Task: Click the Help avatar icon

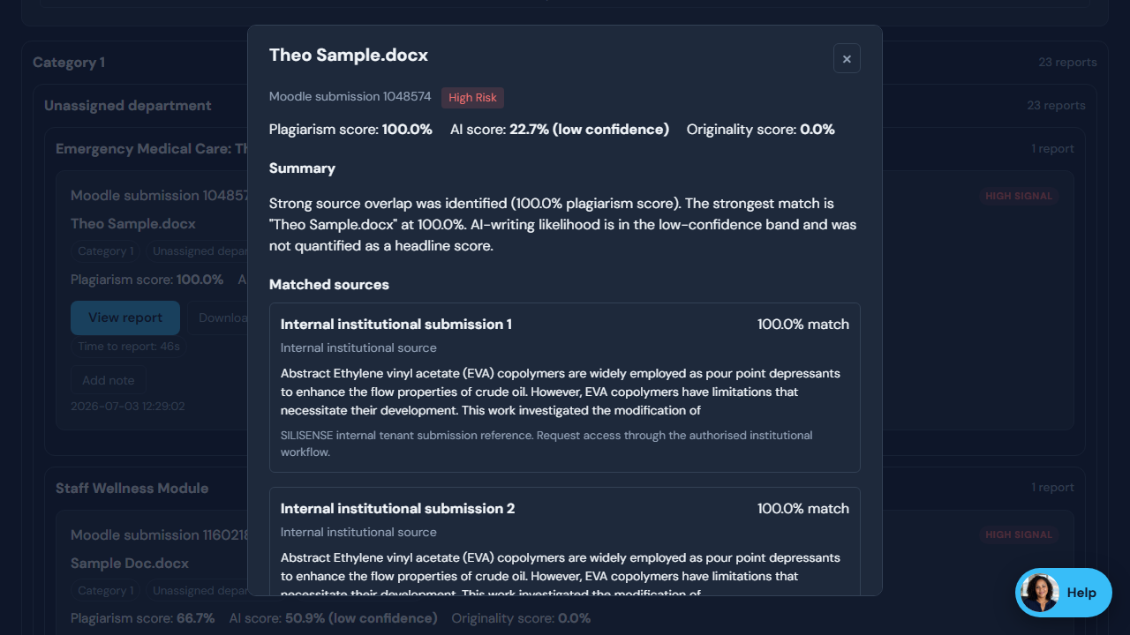Action: pyautogui.click(x=1040, y=593)
